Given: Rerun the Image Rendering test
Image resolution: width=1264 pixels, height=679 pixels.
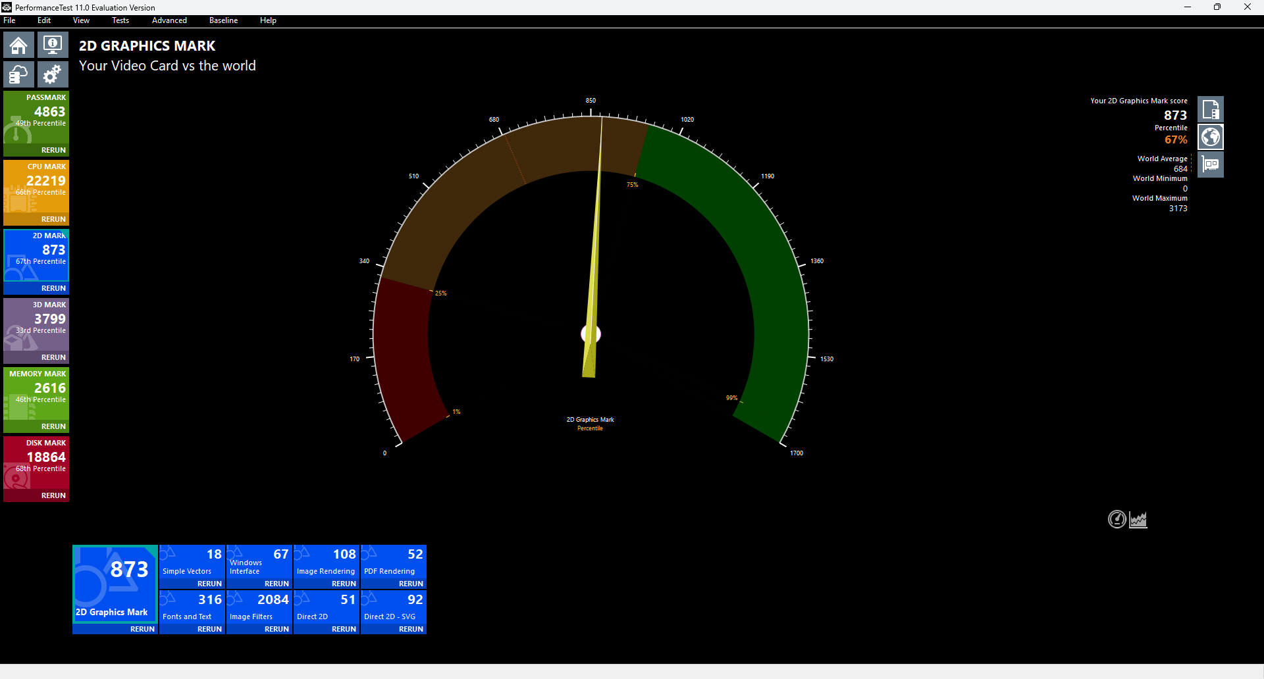Looking at the screenshot, I should pos(344,584).
